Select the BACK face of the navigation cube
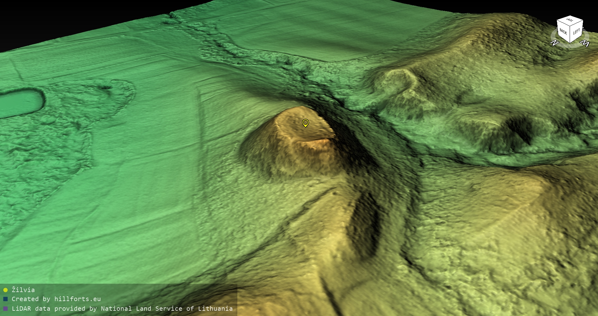Screen dimensions: 598x316 coord(563,31)
